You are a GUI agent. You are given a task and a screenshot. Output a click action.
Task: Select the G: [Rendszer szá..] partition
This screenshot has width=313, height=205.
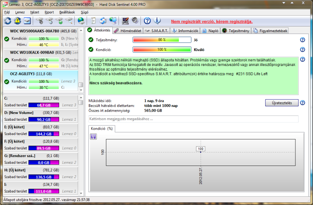coord(41,159)
